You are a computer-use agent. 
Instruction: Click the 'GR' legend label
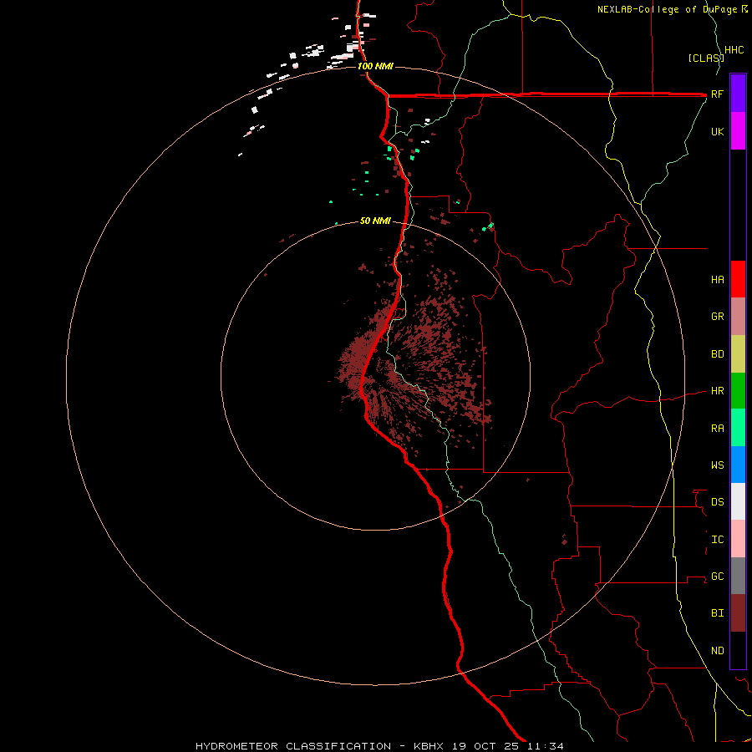(717, 317)
